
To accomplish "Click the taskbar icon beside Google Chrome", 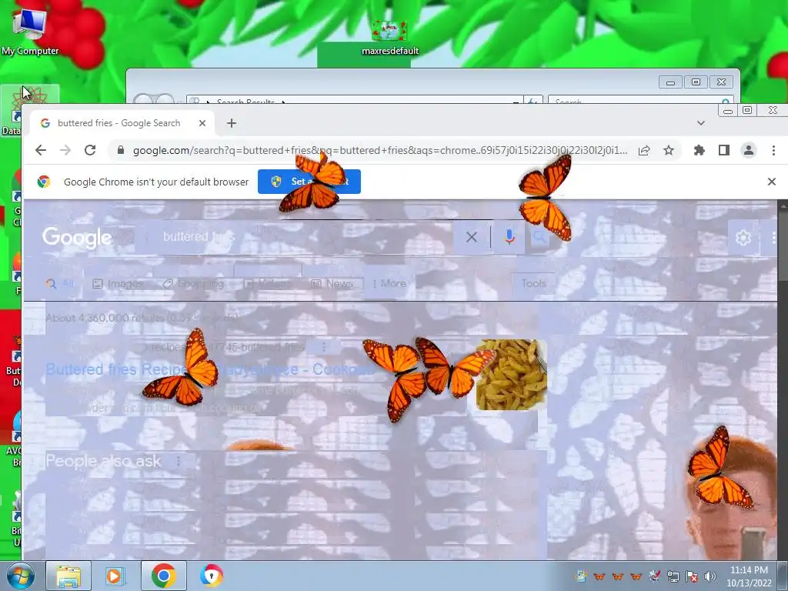I will pyautogui.click(x=212, y=576).
